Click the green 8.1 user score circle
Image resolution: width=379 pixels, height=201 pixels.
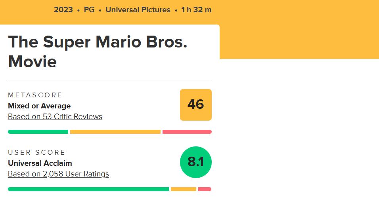[x=195, y=162]
